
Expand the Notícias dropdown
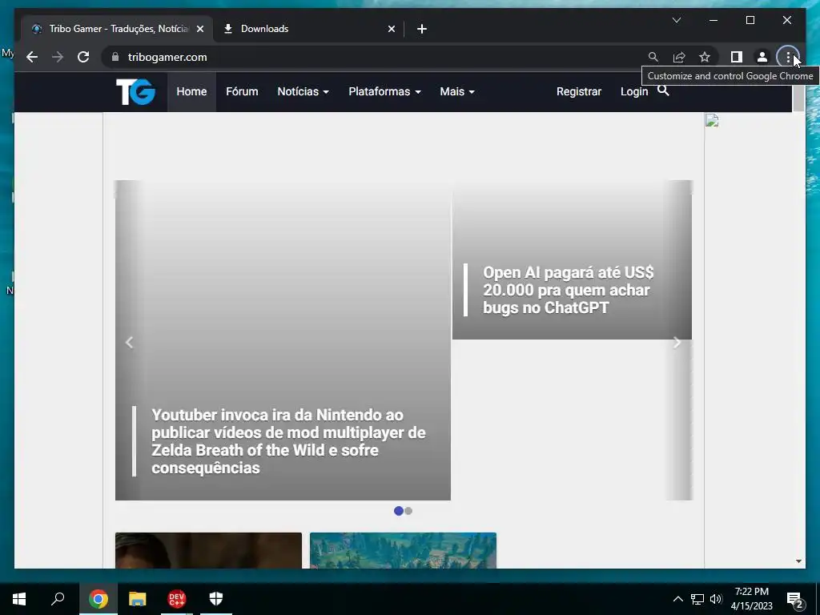coord(303,91)
